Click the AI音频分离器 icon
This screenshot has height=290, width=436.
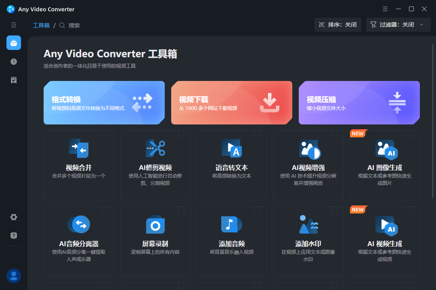pyautogui.click(x=79, y=224)
